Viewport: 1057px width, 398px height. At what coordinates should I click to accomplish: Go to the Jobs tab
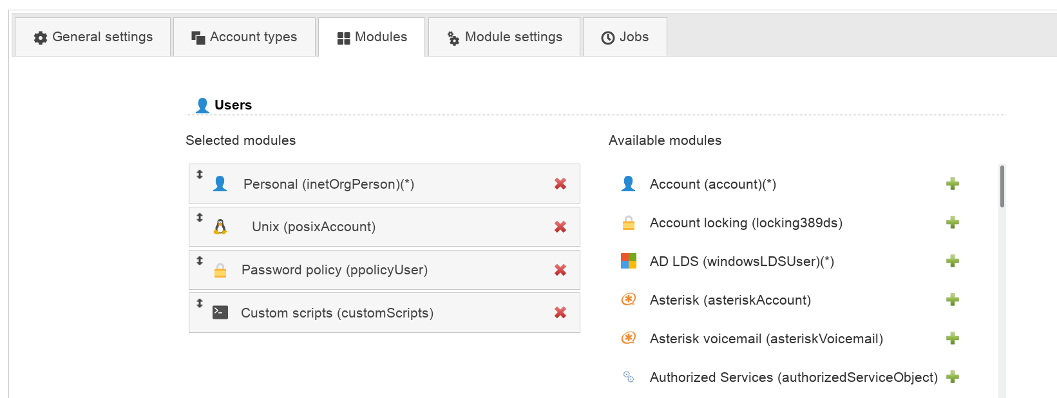tap(625, 37)
